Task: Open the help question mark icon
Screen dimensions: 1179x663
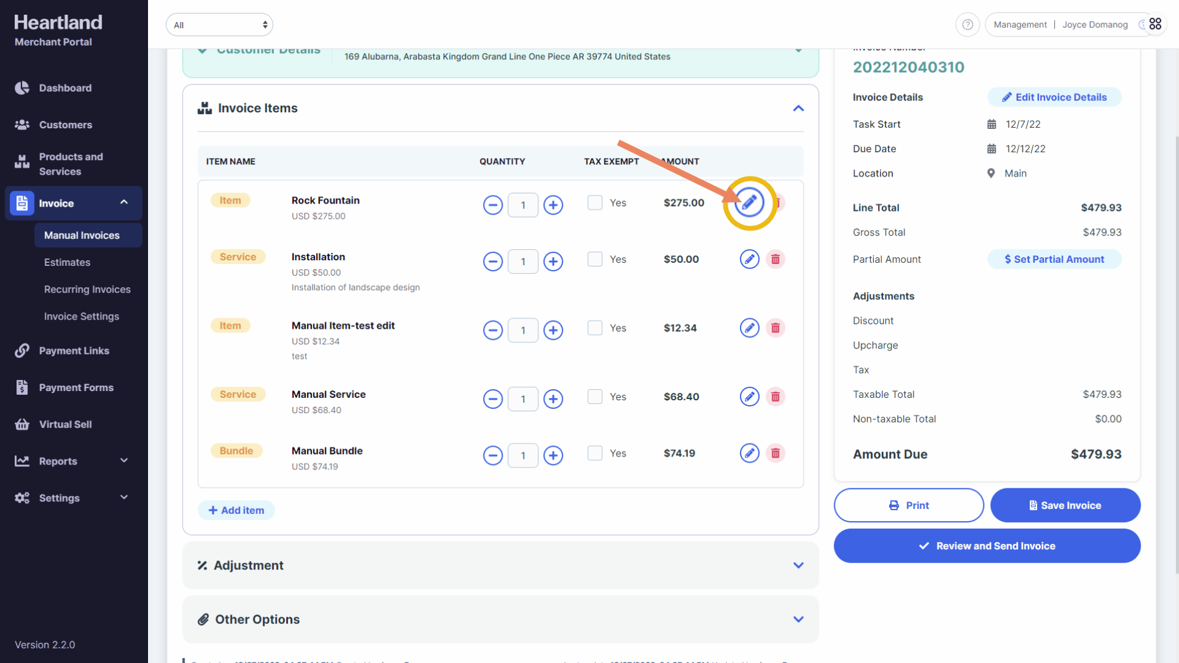Action: click(x=968, y=25)
